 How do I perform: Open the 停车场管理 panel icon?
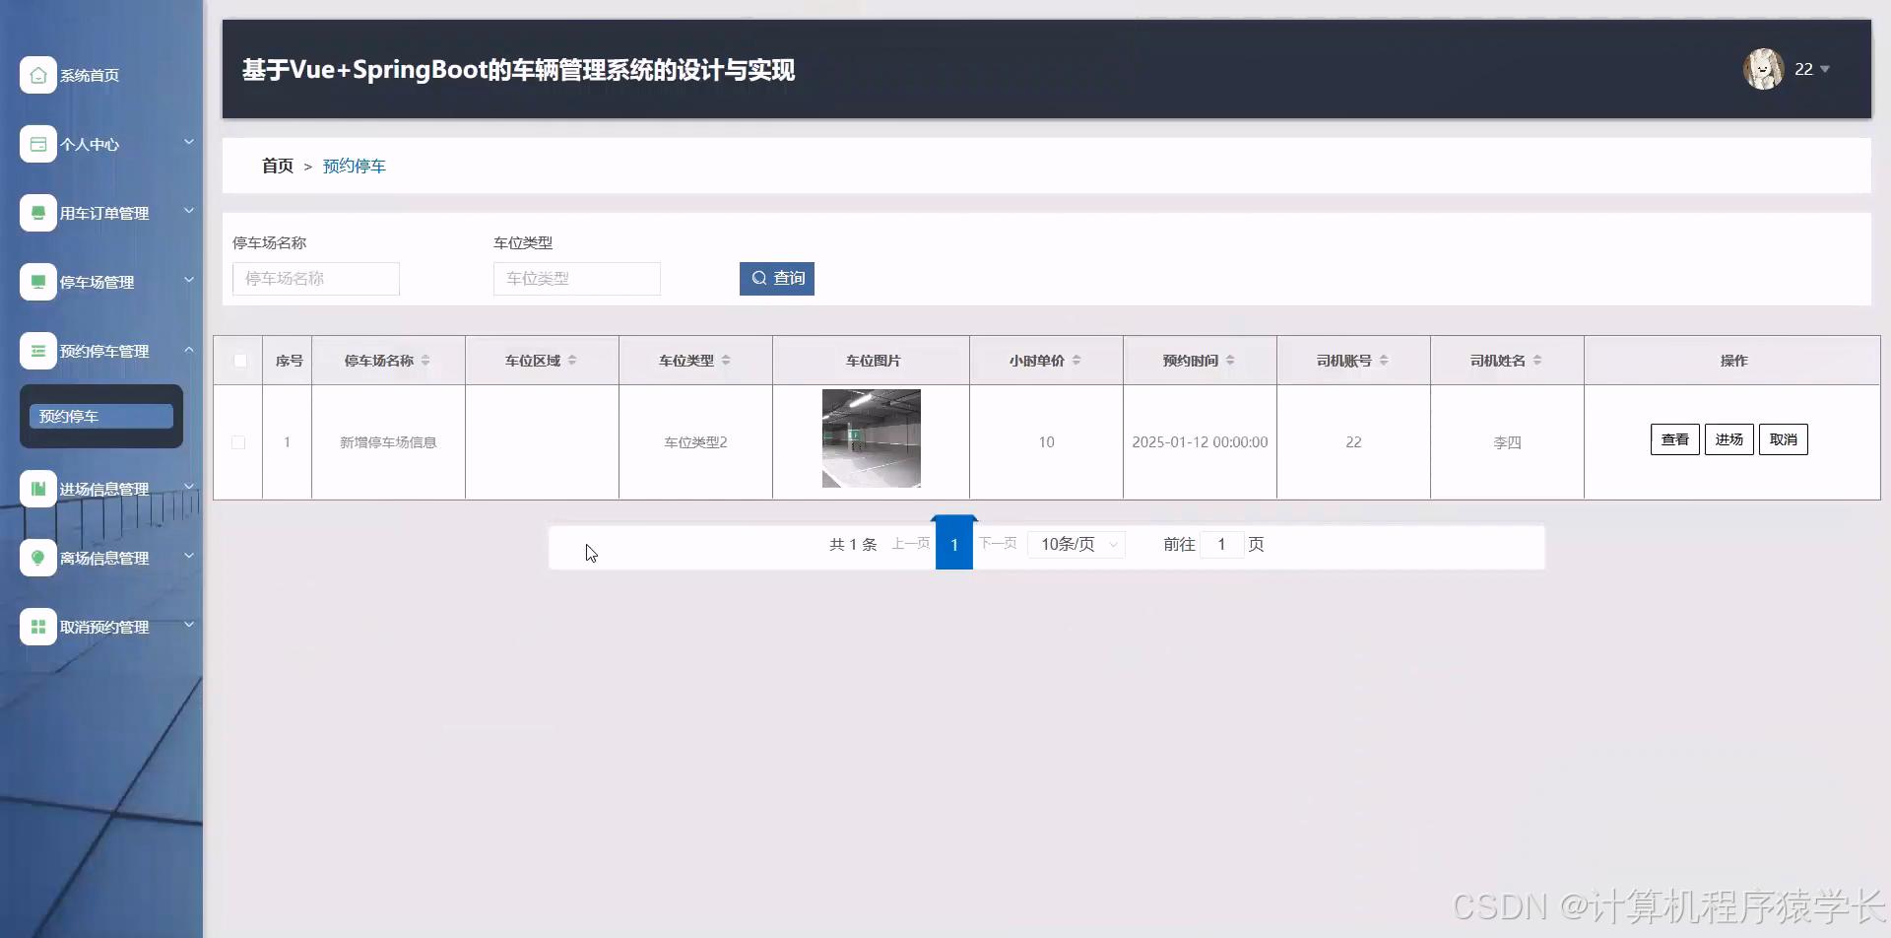(37, 281)
